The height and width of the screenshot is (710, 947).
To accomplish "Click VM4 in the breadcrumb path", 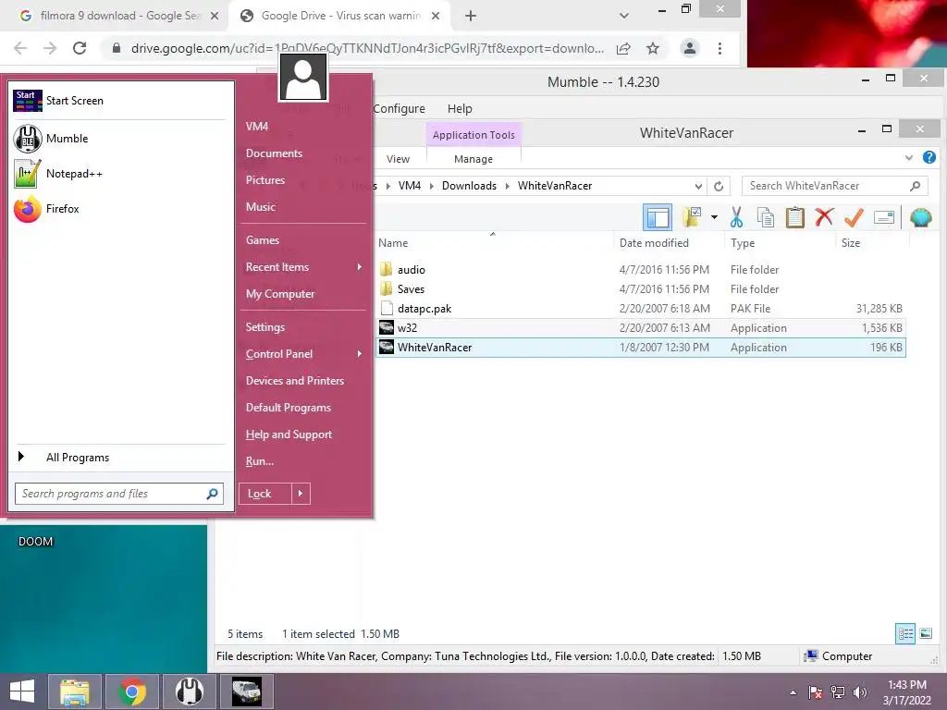I will tap(410, 186).
